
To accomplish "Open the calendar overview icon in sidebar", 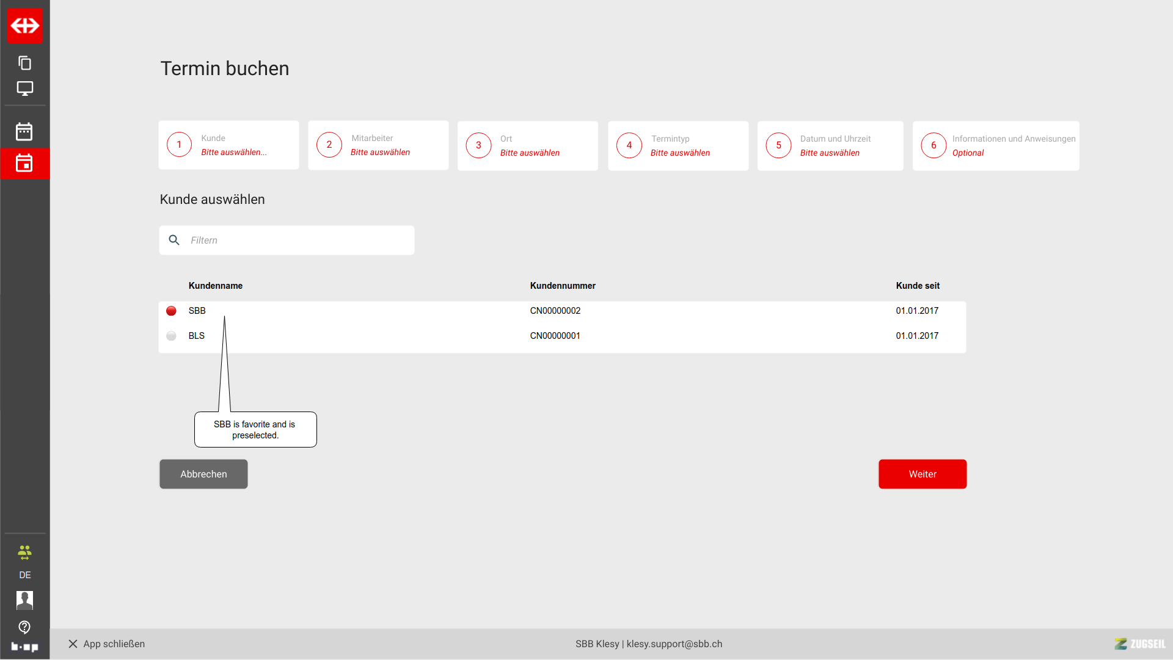I will click(x=24, y=132).
